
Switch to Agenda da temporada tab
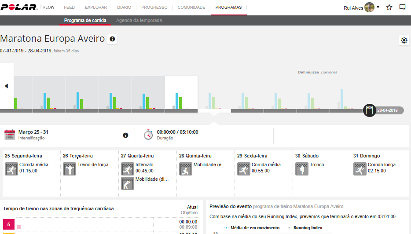click(139, 21)
